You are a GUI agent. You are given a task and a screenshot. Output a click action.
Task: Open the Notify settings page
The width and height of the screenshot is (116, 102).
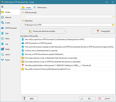point(10,49)
